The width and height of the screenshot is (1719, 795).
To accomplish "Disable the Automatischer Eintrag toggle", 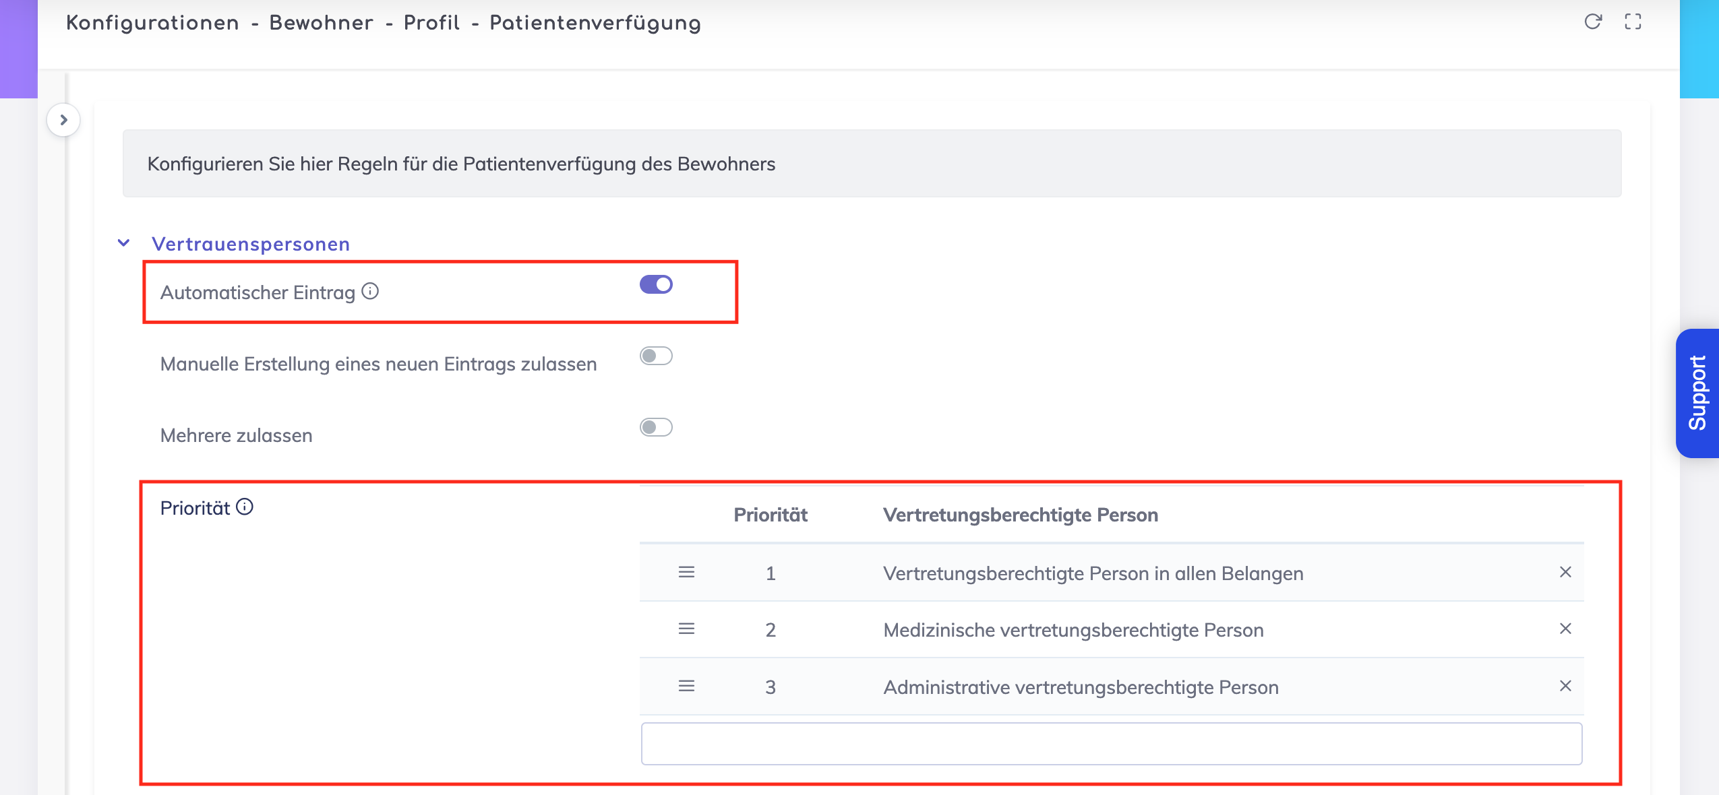I will pos(656,284).
